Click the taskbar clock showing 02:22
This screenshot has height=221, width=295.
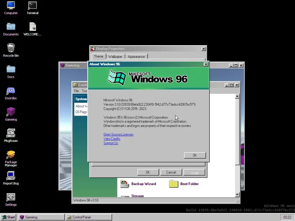pos(287,217)
